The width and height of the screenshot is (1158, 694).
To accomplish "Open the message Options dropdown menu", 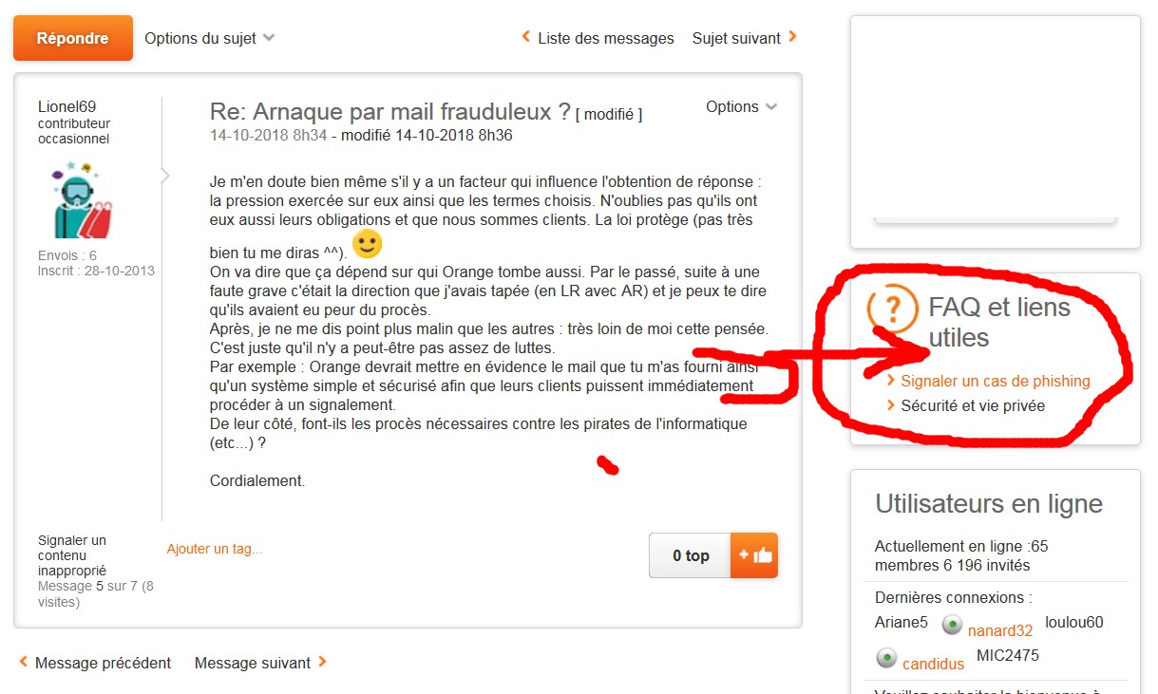I will (x=741, y=106).
